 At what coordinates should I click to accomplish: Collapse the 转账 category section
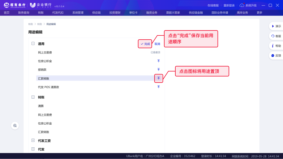[x=33, y=97]
